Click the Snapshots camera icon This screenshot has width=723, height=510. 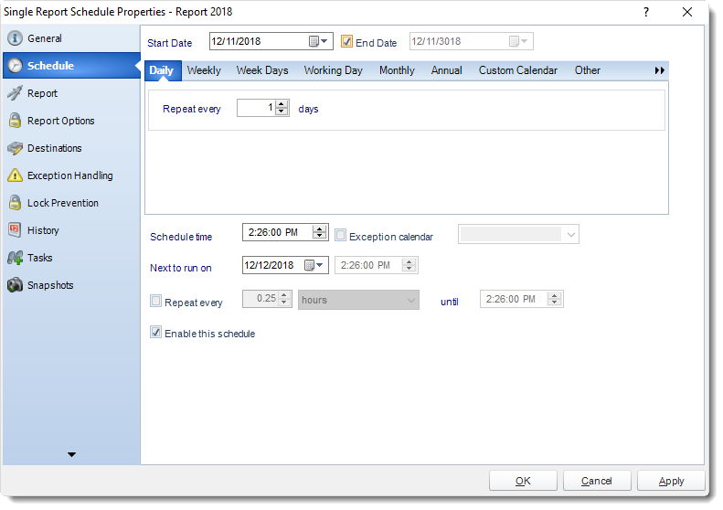point(15,285)
